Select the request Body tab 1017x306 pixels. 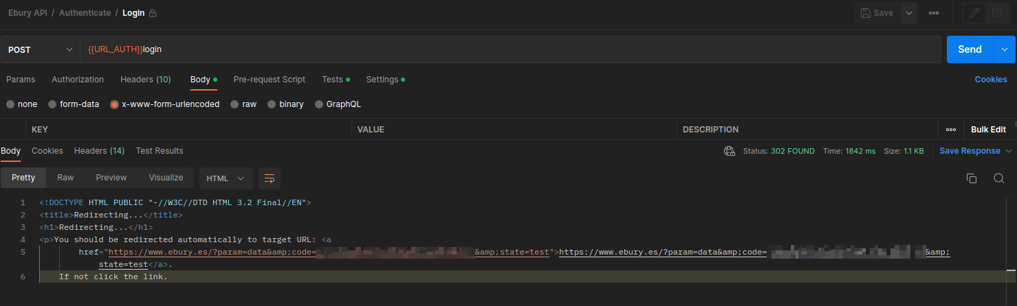204,80
